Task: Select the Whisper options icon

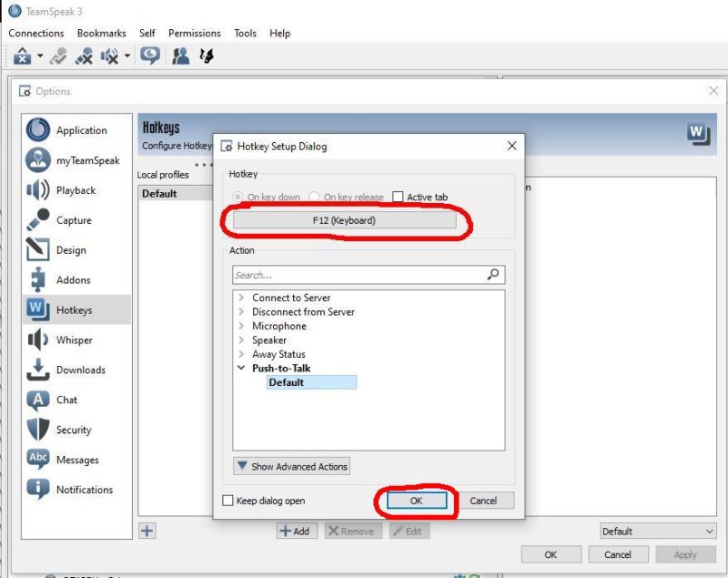Action: click(x=38, y=340)
